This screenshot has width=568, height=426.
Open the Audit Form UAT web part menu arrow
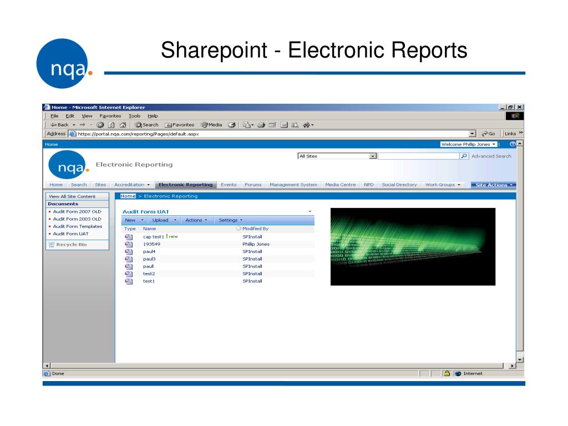click(x=310, y=211)
